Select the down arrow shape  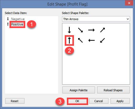tap(69, 30)
